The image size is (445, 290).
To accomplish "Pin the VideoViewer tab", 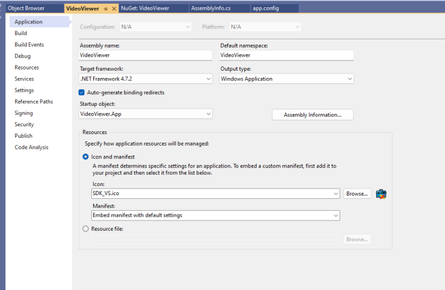I will point(106,9).
